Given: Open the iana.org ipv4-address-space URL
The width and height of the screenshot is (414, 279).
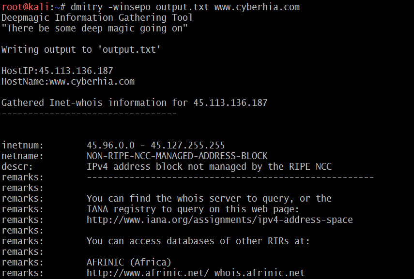Looking at the screenshot, I should pyautogui.click(x=219, y=220).
